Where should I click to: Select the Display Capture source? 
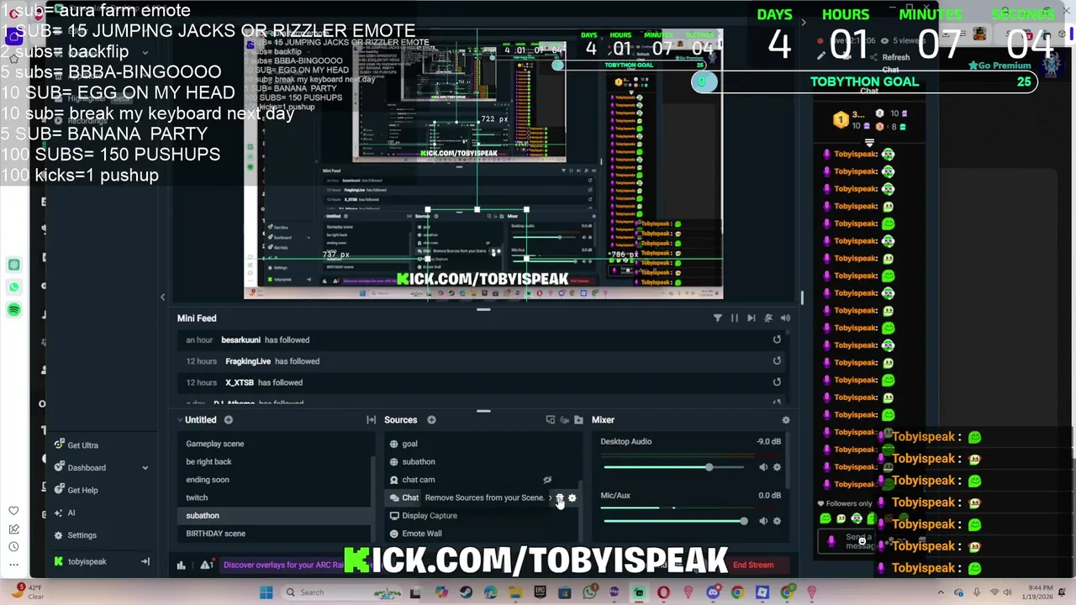pyautogui.click(x=430, y=516)
